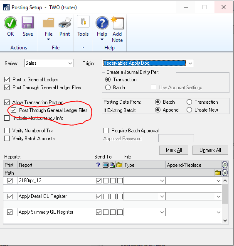234x246 pixels.
Task: Open the File folder icon menu
Action: click(x=49, y=23)
